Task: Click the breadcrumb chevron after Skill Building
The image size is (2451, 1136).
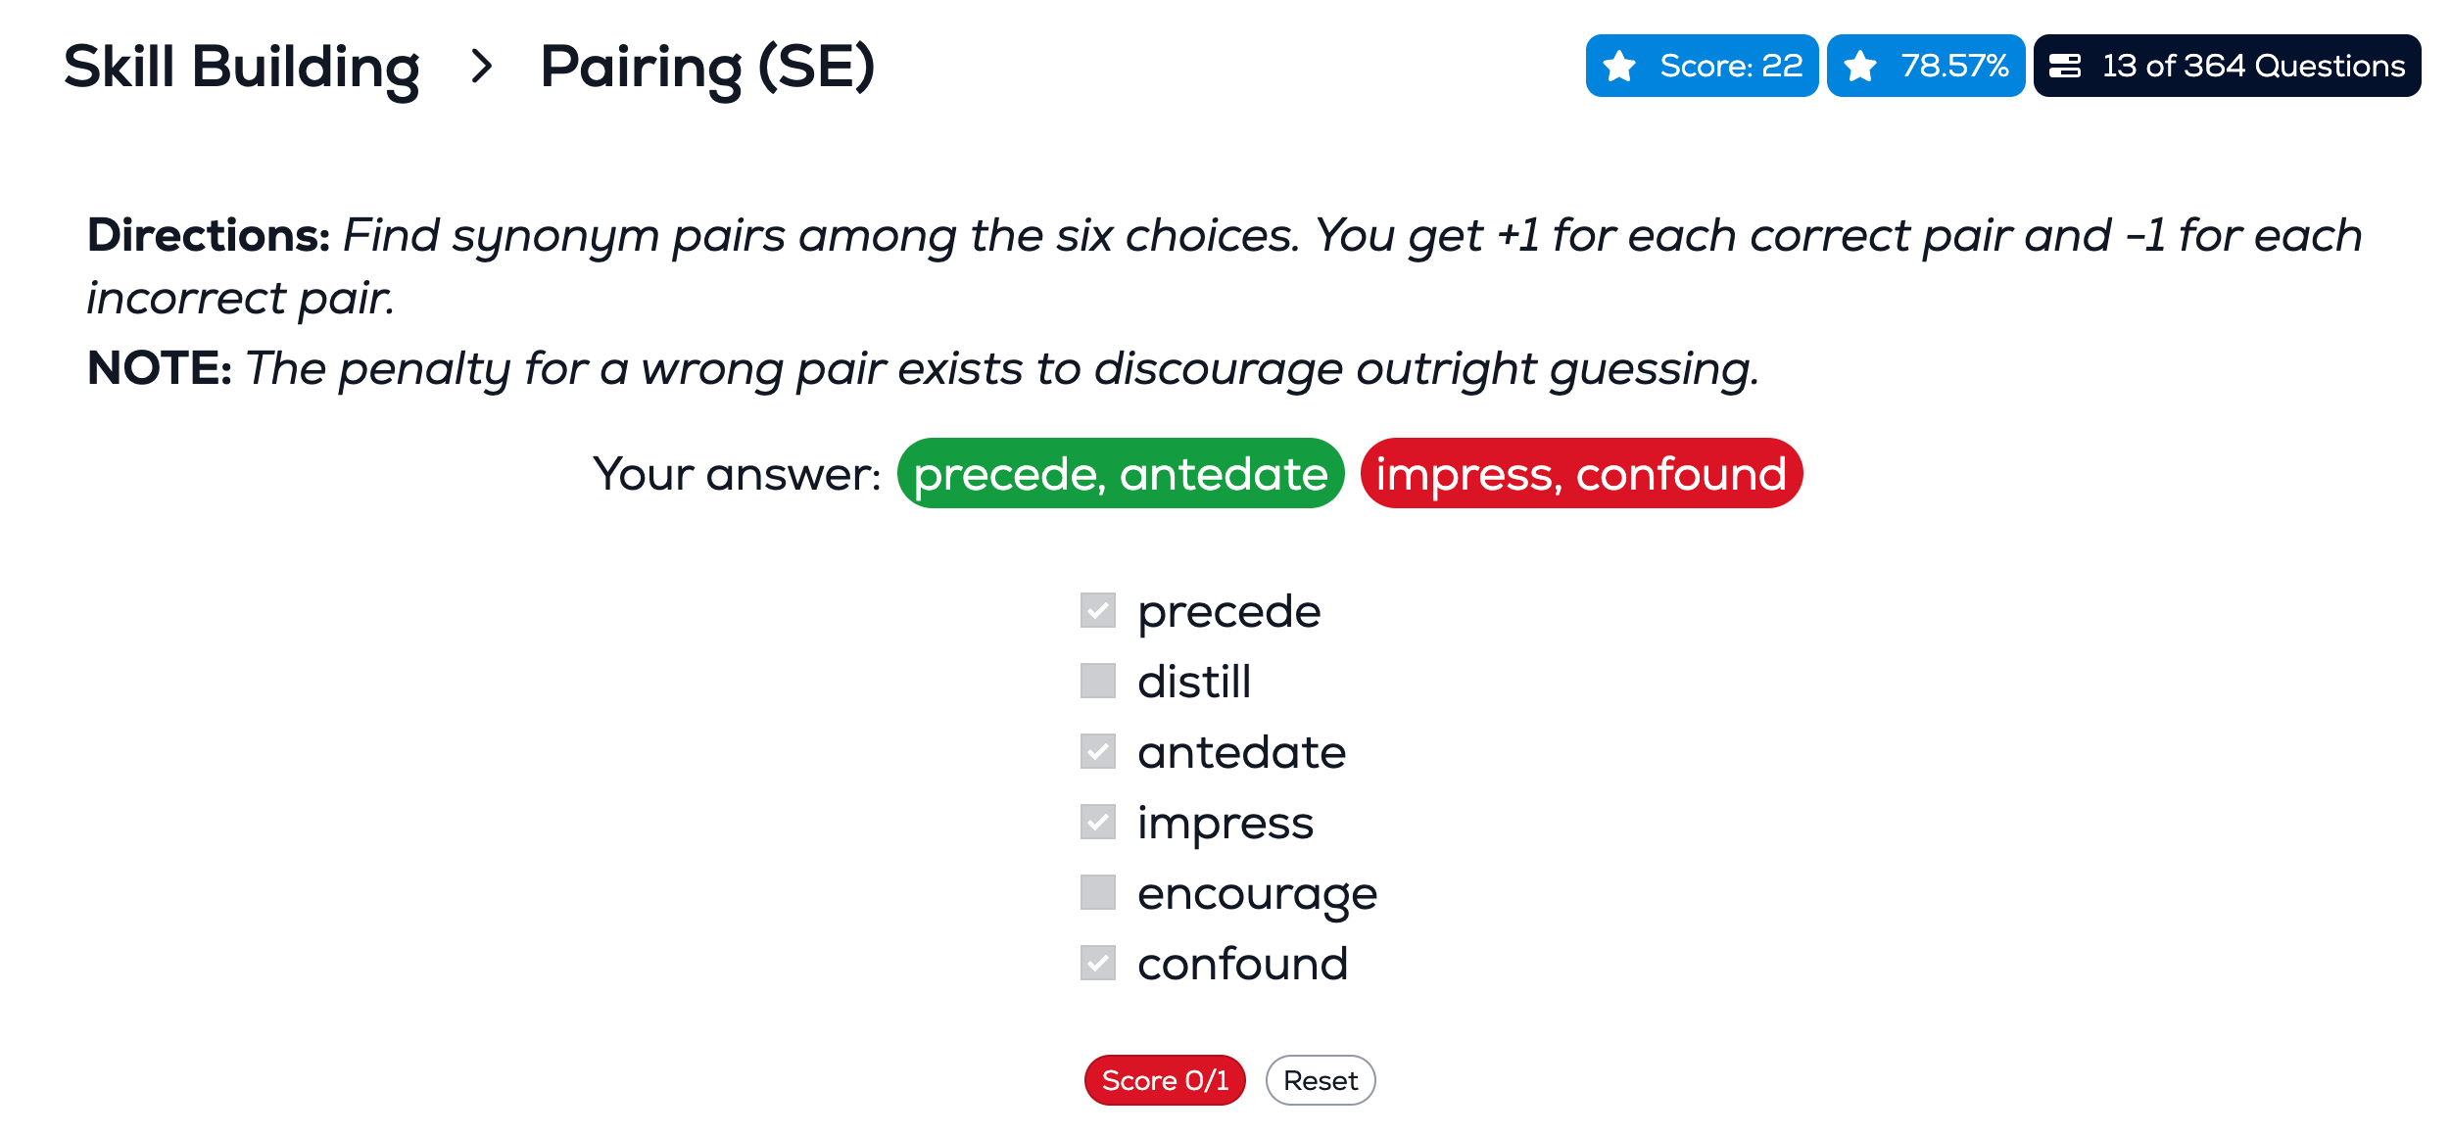Action: (x=481, y=67)
